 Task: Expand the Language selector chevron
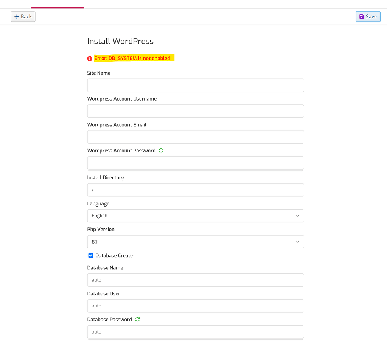pyautogui.click(x=298, y=216)
